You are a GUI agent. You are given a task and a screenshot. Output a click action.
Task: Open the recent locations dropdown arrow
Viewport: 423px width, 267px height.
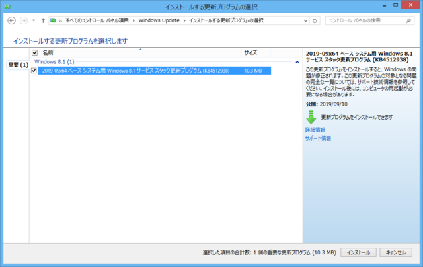(x=34, y=20)
